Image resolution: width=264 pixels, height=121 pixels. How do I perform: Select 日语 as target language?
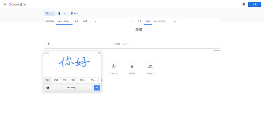139,21
